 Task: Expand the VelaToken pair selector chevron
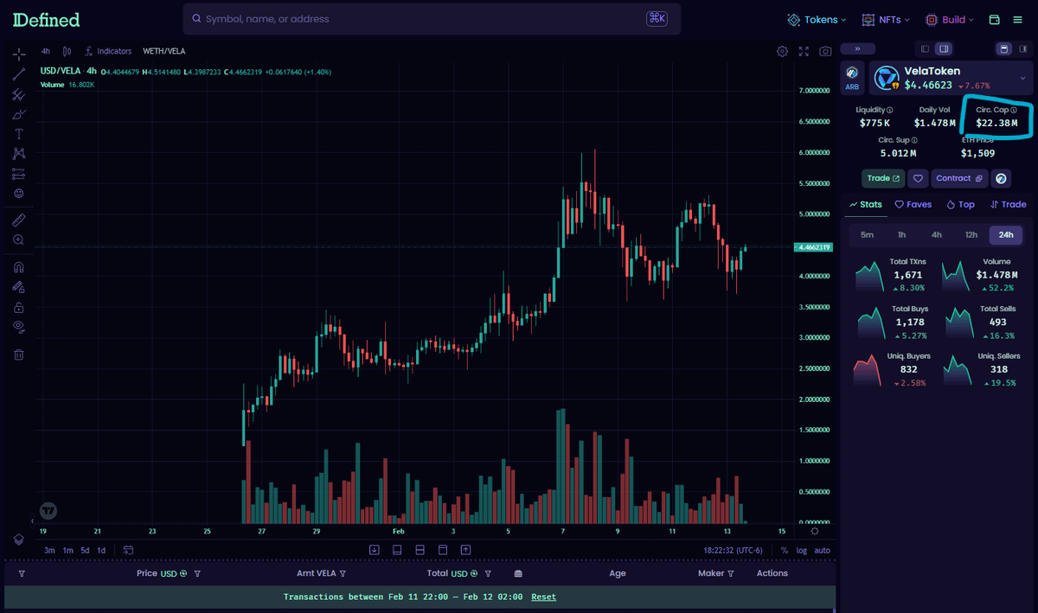1022,78
